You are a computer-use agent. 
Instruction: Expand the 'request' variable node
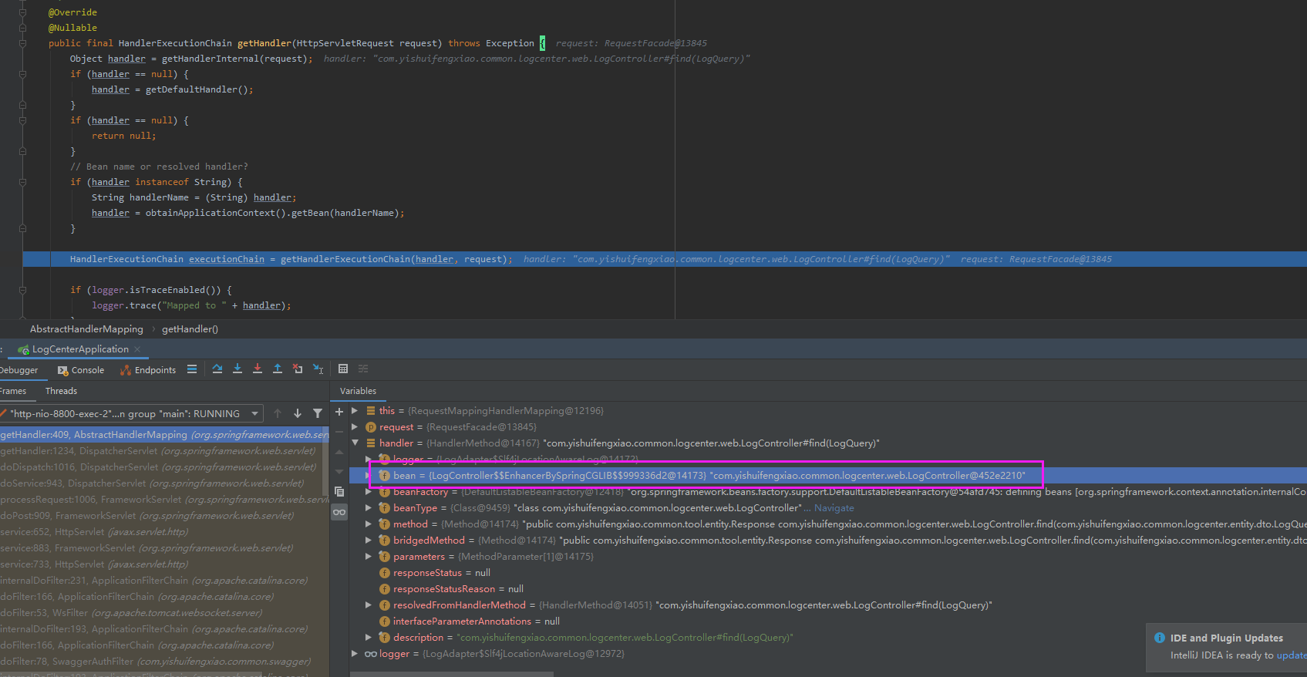(x=355, y=427)
